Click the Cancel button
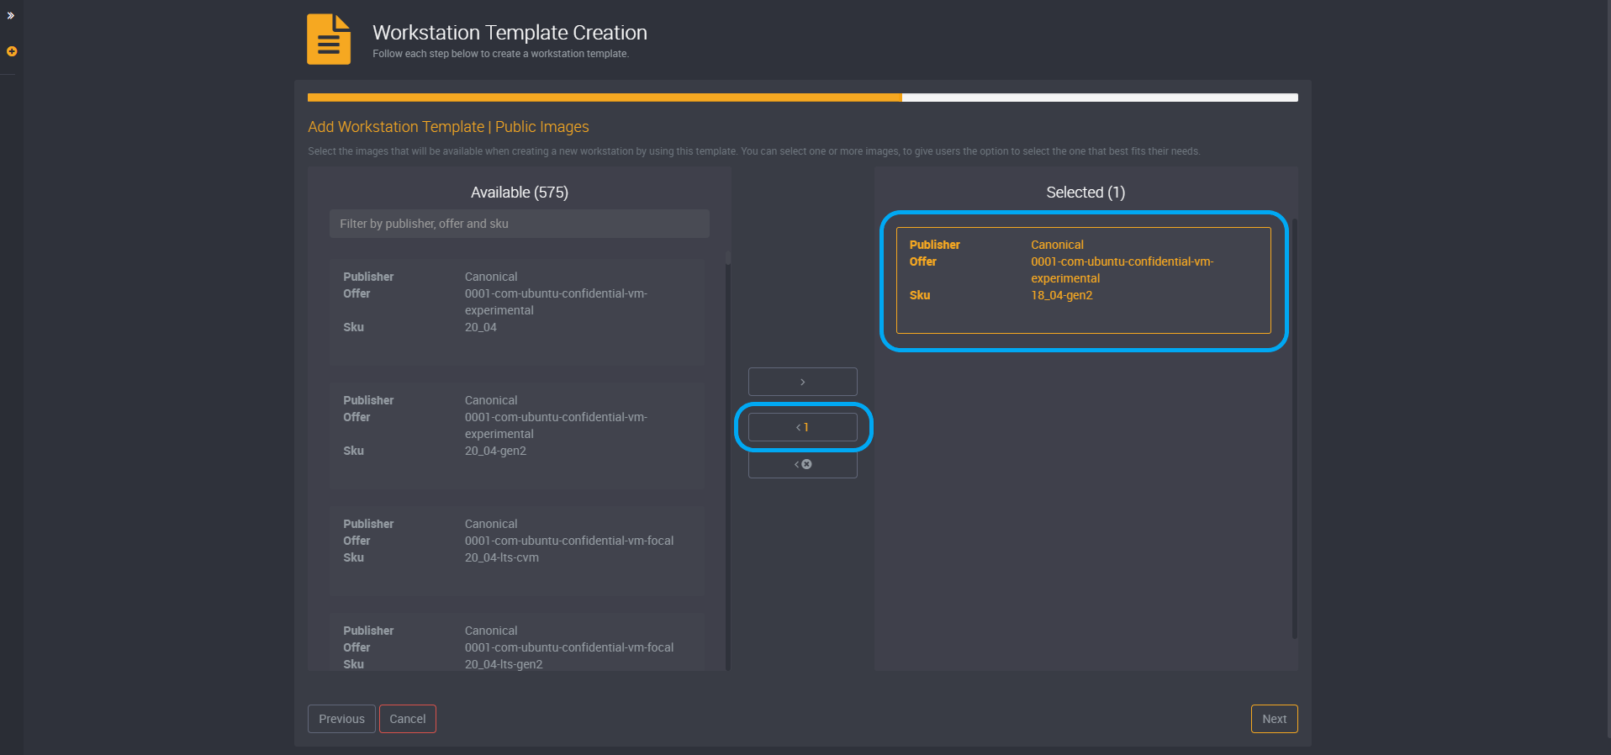This screenshot has width=1611, height=755. pos(408,719)
